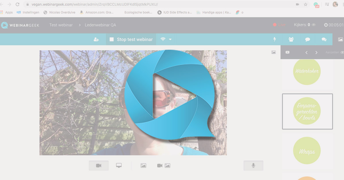Image resolution: width=344 pixels, height=180 pixels.
Task: Open the Chrome profile avatar
Action: [x=335, y=4]
